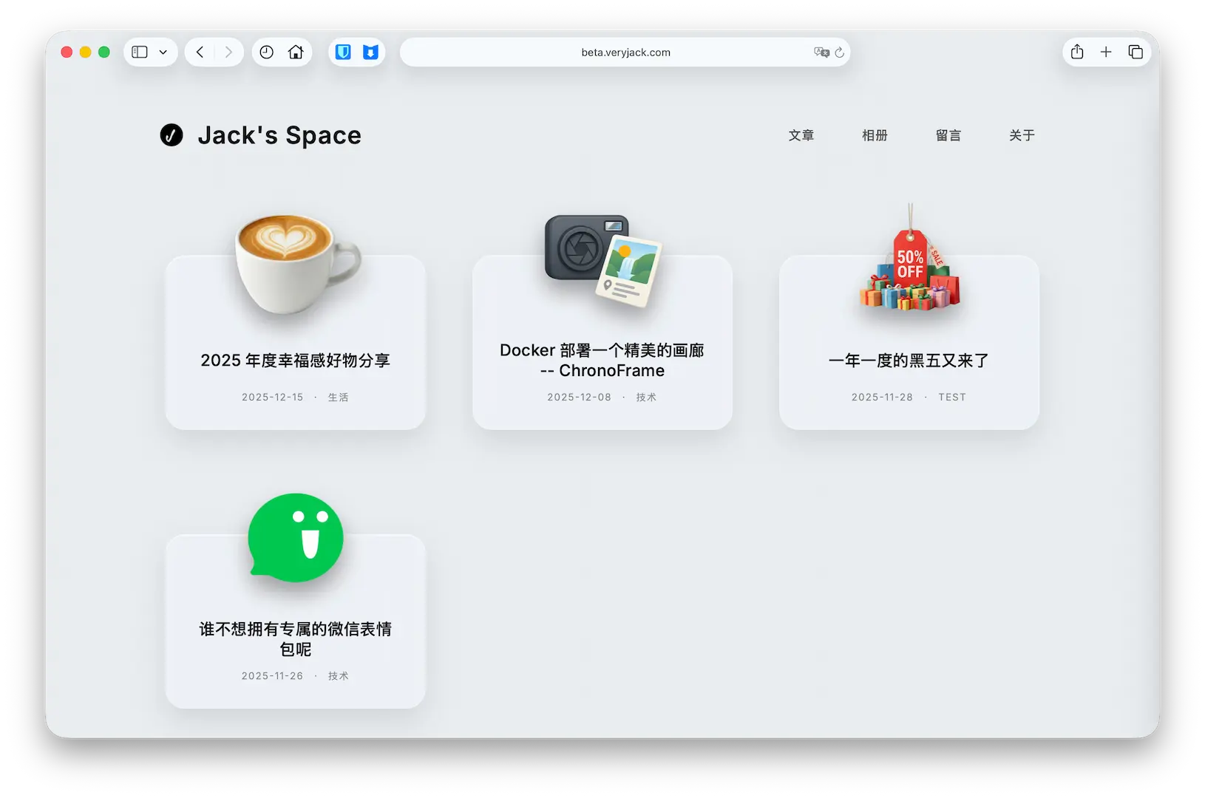Open the 2025 年度幸福感好物分享 article
1205x798 pixels.
pos(295,361)
